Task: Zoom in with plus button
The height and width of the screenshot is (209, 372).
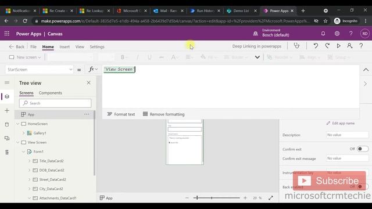Action: click(245, 198)
